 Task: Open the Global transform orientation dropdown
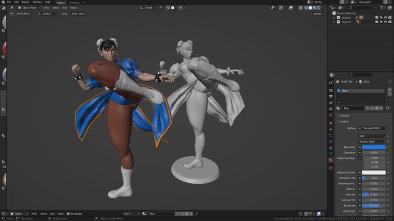tap(148, 8)
